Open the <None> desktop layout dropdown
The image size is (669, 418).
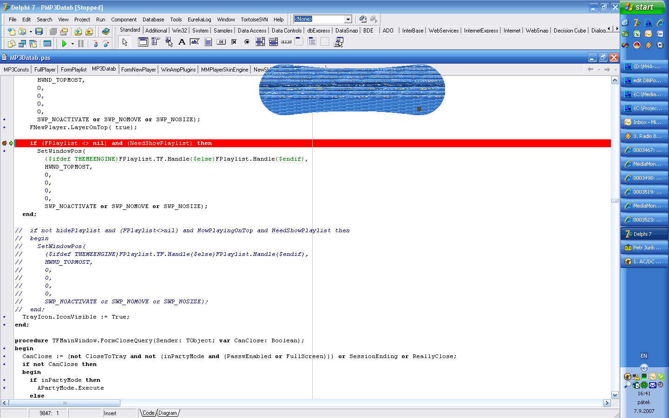click(348, 19)
